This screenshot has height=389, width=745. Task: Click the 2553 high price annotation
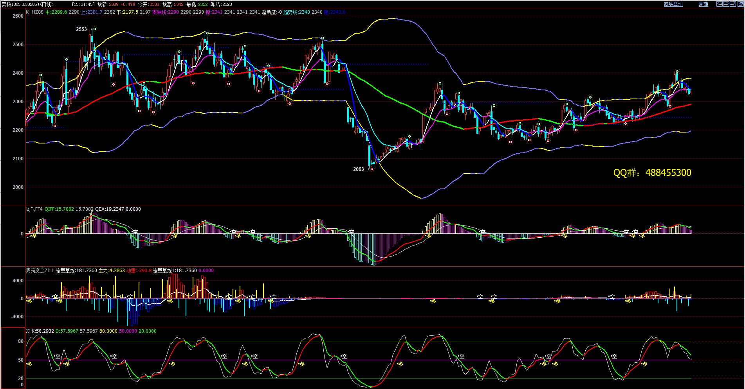81,29
